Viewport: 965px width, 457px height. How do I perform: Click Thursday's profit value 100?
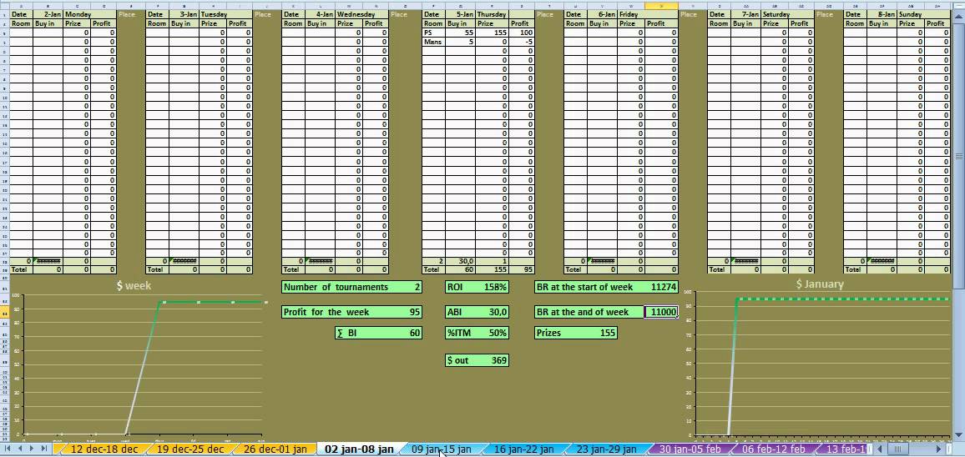[521, 33]
